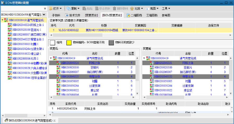The image size is (234, 124).
Task: Click the search input field at top-left
Action: point(22,9)
